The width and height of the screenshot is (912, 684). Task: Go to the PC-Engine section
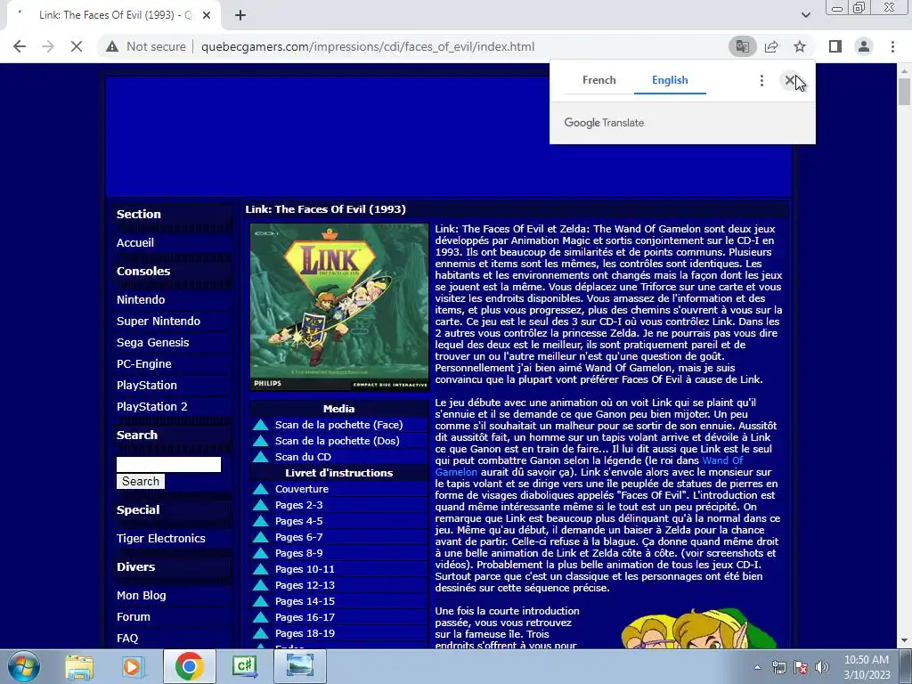coord(143,364)
